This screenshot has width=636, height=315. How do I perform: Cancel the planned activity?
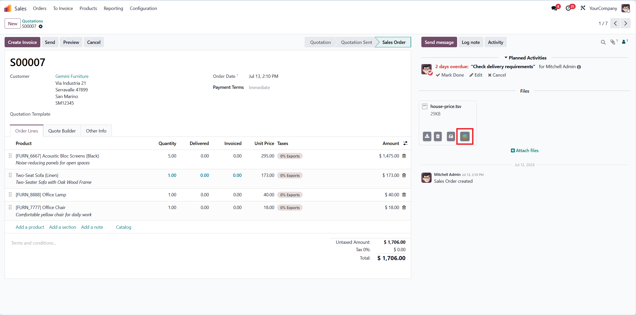pos(497,75)
